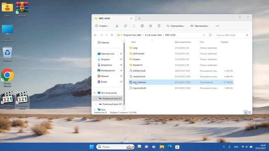The image size is (269, 151).
Task: Click K-Lite Codec Pack breadcrumb
Action: click(153, 35)
